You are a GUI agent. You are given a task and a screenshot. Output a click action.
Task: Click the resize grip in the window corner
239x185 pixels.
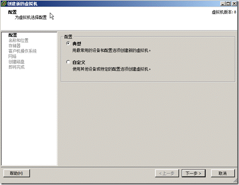click(x=235, y=181)
